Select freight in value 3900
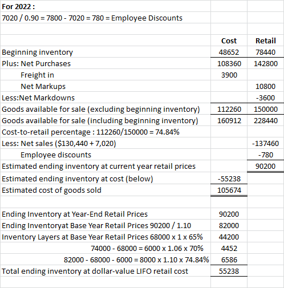 [229, 75]
